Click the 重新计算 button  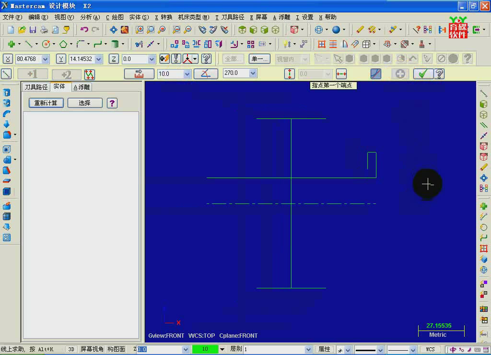pyautogui.click(x=46, y=103)
